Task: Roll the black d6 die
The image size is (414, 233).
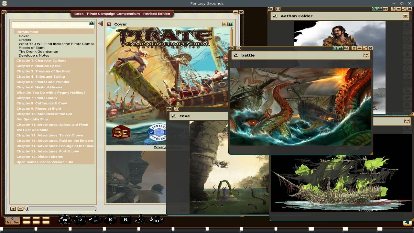Action: tap(126, 220)
